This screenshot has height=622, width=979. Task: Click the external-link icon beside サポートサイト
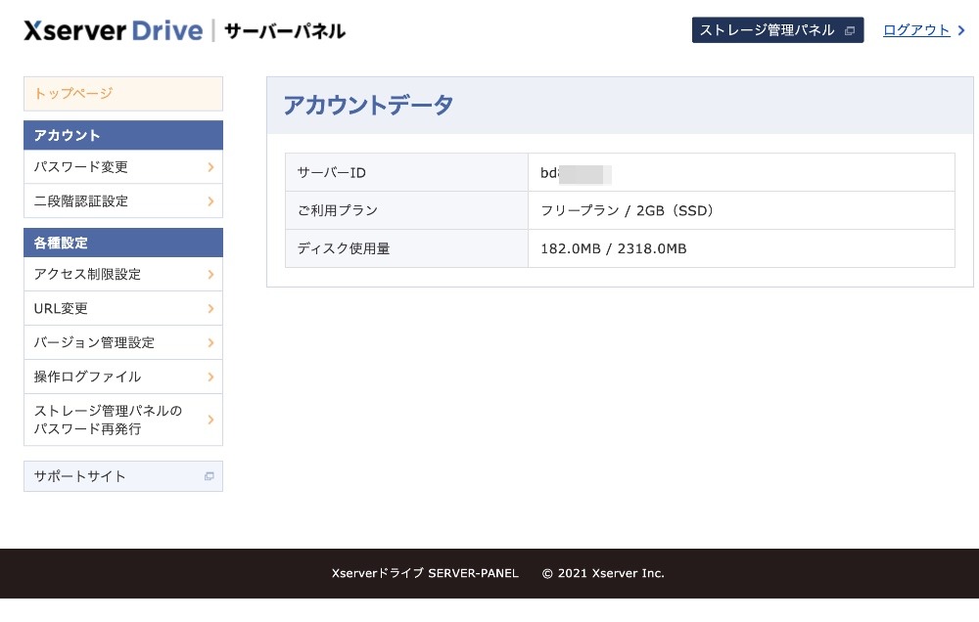click(x=209, y=476)
